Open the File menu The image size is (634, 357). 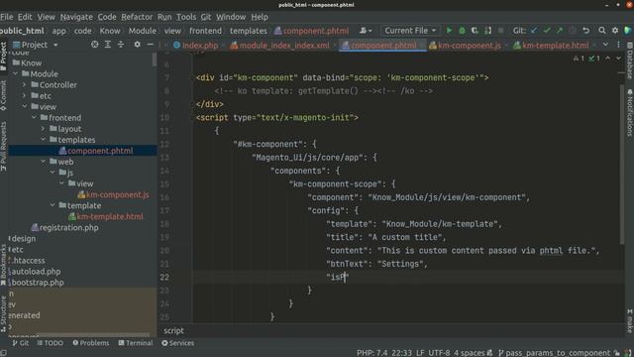[7, 17]
